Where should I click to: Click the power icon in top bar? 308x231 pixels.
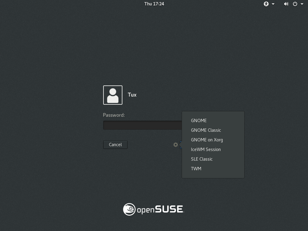click(x=295, y=4)
